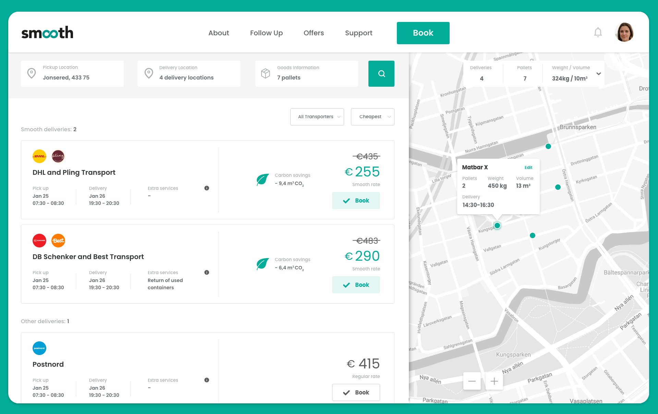The image size is (658, 414).
Task: Open the Cheapest sorting dropdown
Action: tap(373, 117)
